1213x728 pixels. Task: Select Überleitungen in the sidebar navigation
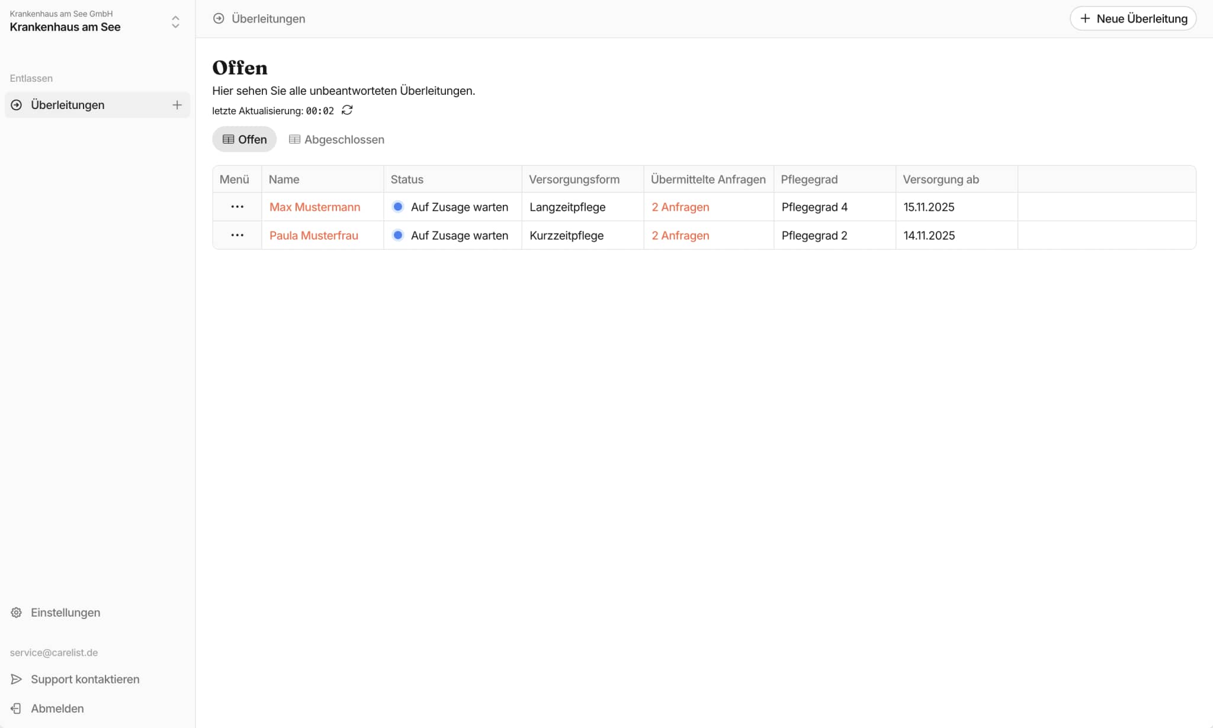coord(68,105)
